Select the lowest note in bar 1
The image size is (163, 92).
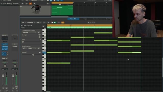[x=59, y=63]
